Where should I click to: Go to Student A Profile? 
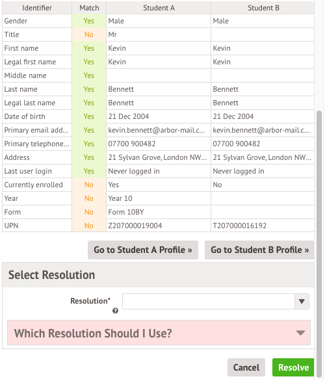click(x=143, y=250)
